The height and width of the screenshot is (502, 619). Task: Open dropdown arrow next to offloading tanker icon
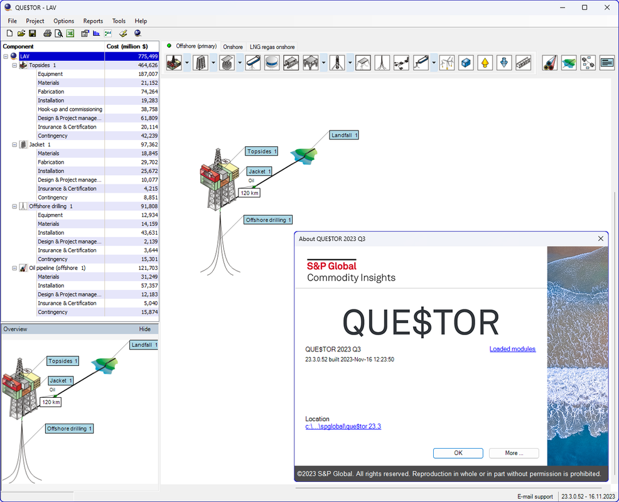[x=434, y=63]
